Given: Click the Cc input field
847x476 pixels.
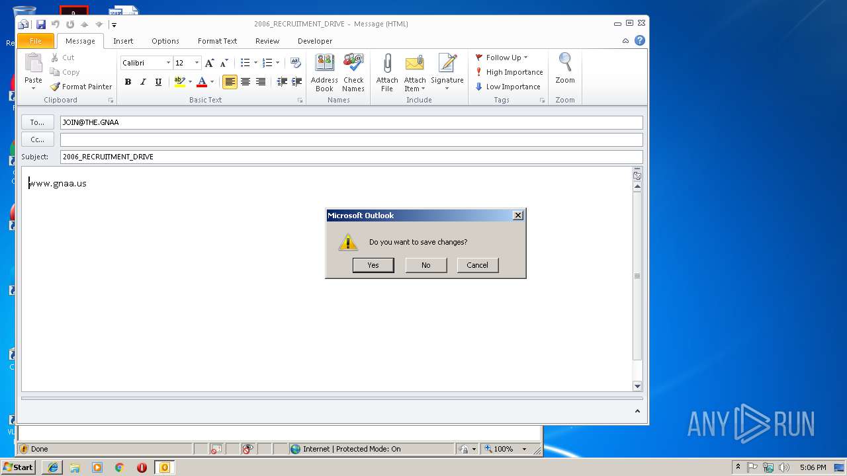Looking at the screenshot, I should [x=351, y=139].
